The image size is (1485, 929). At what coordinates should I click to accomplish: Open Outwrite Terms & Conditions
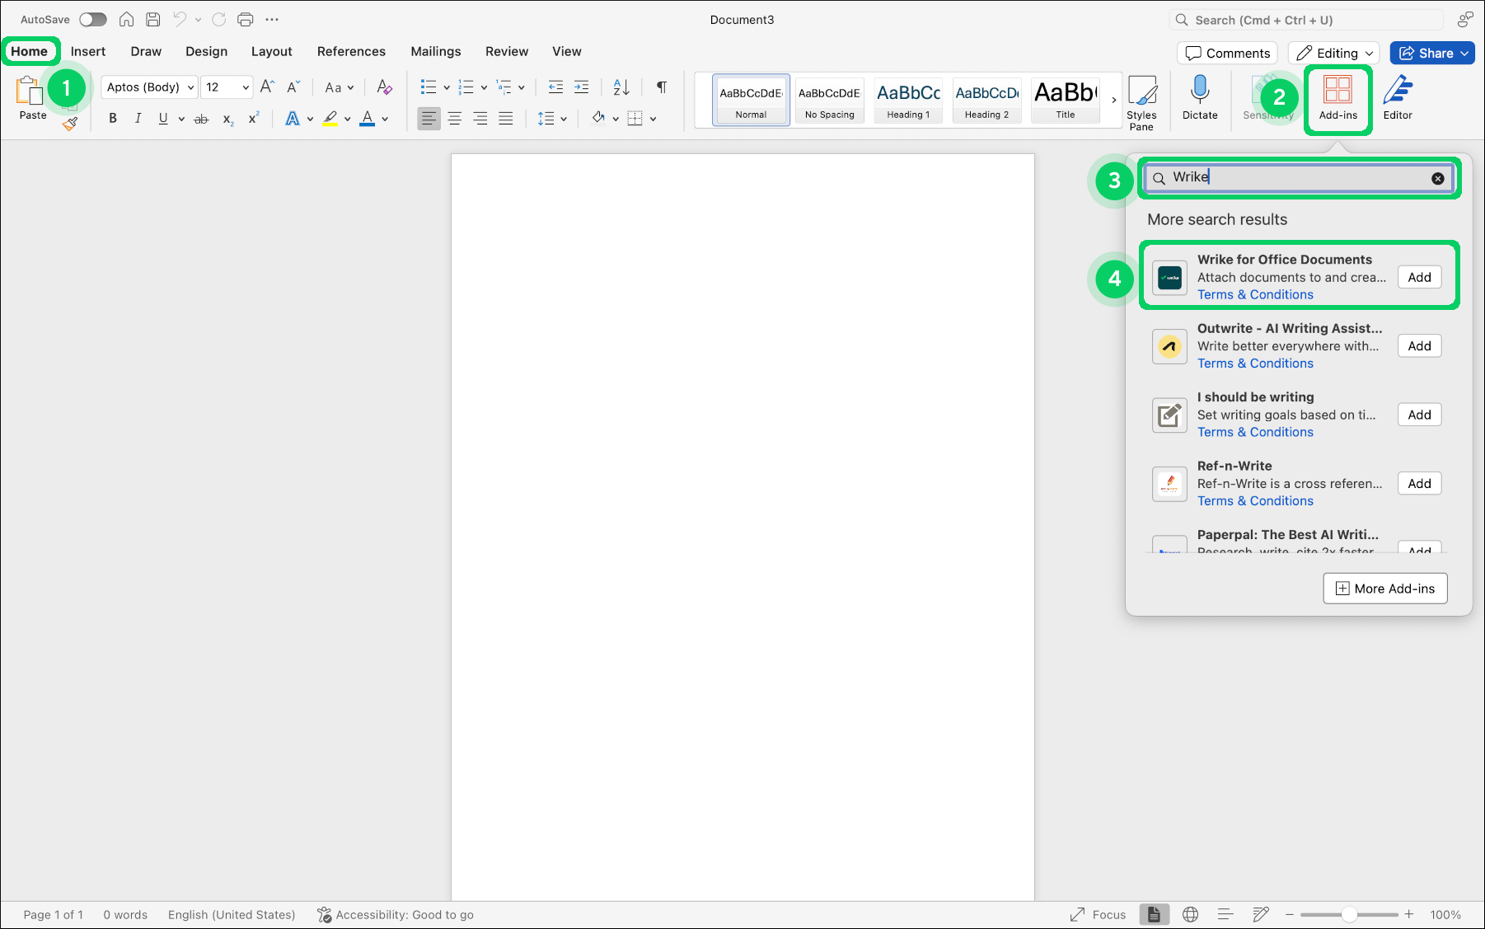tap(1255, 363)
